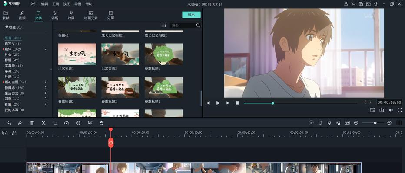
Task: Select 字幕 (15) category
Action: [x=12, y=71]
